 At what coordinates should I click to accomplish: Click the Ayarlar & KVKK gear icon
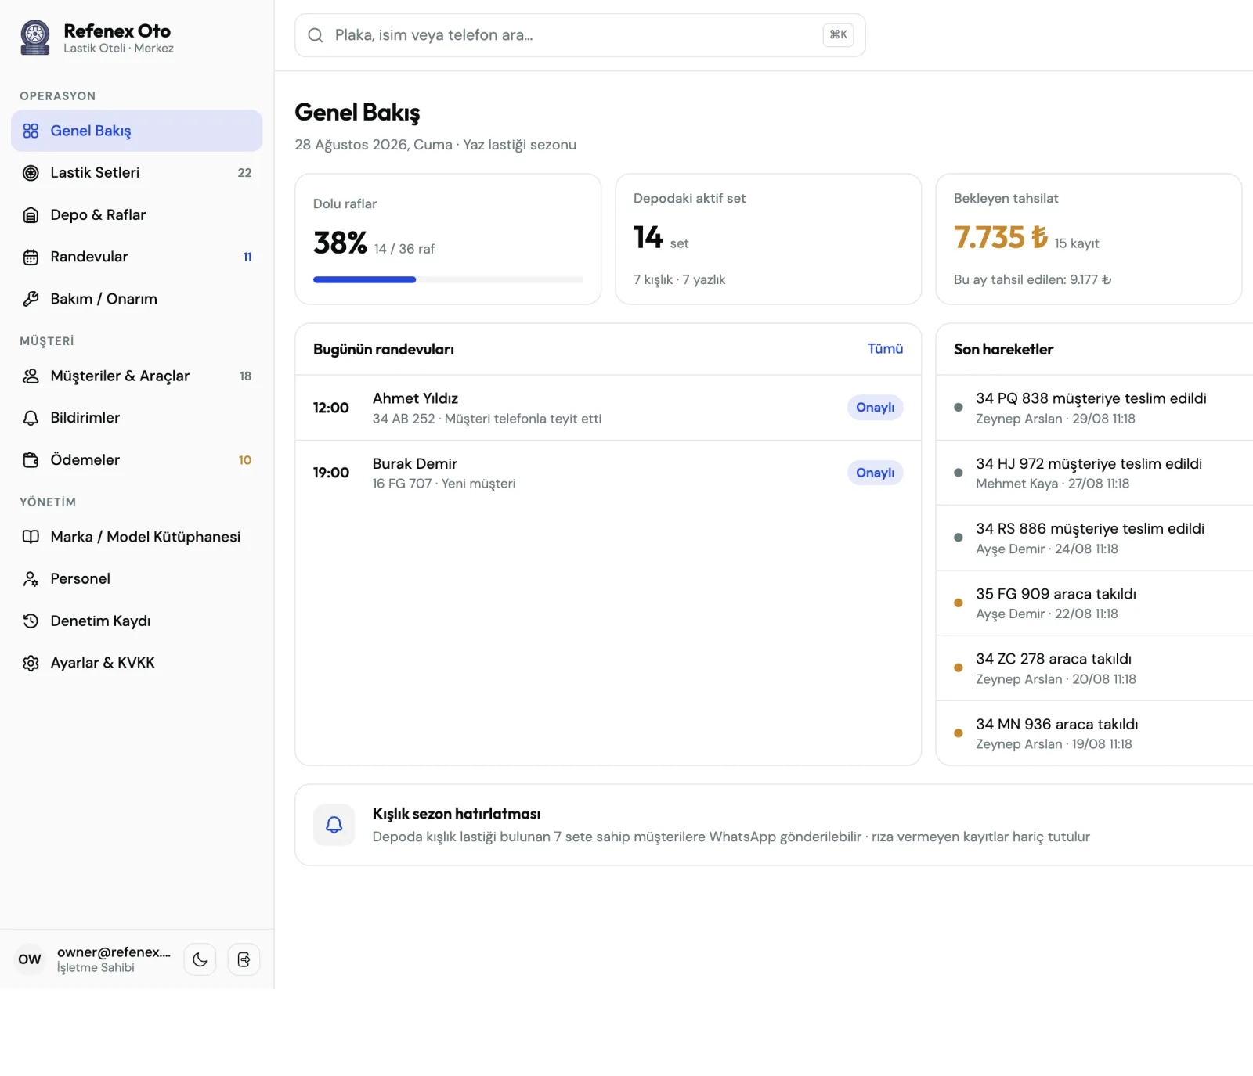(31, 663)
